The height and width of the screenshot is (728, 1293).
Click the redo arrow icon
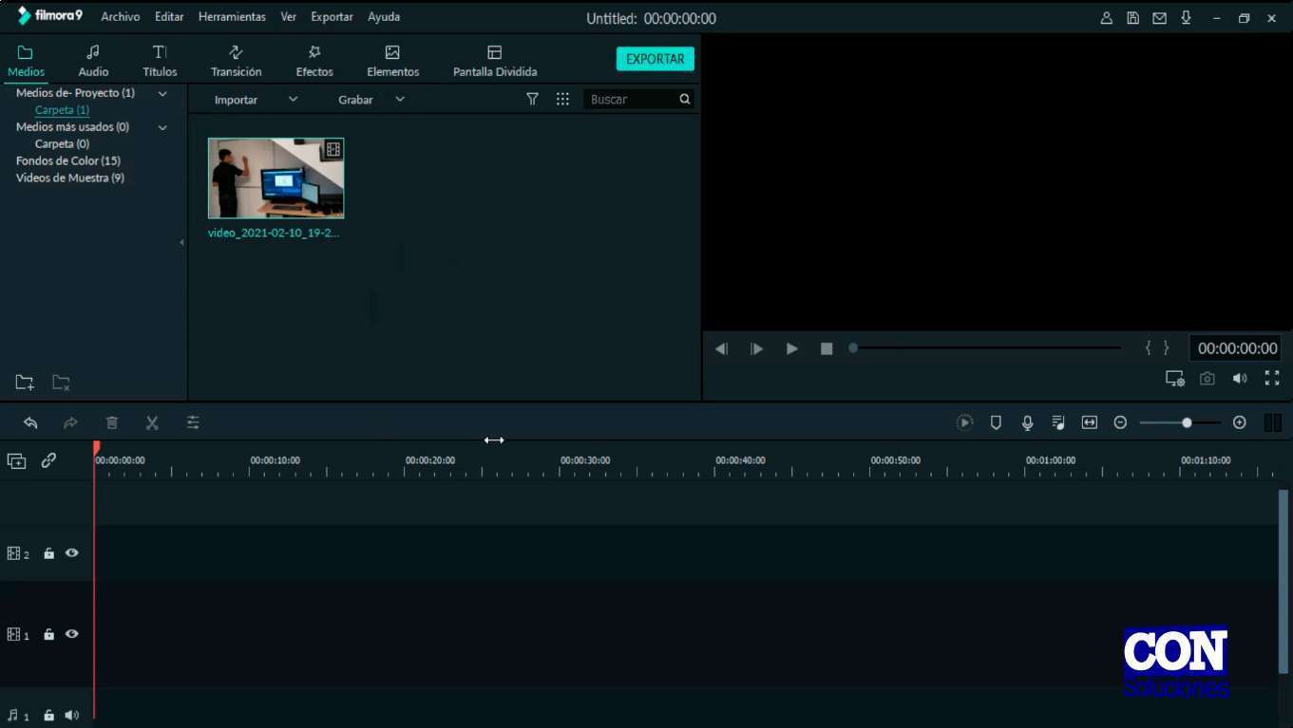70,422
